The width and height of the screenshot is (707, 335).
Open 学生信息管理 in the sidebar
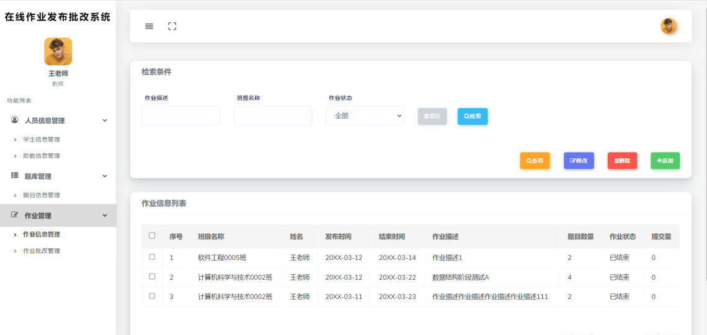(x=42, y=140)
